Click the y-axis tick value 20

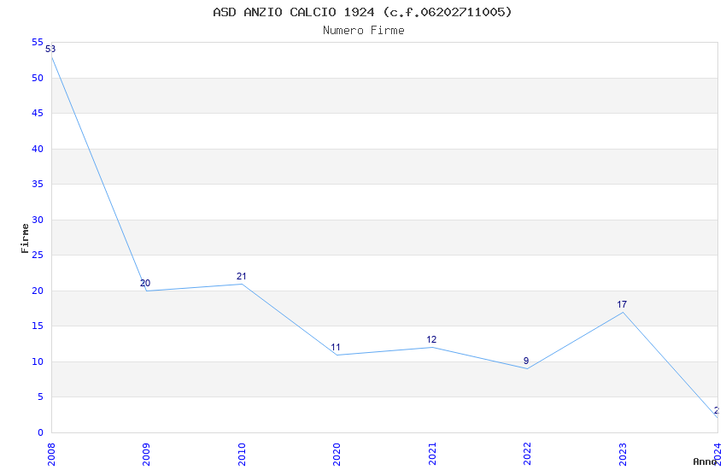pos(38,291)
